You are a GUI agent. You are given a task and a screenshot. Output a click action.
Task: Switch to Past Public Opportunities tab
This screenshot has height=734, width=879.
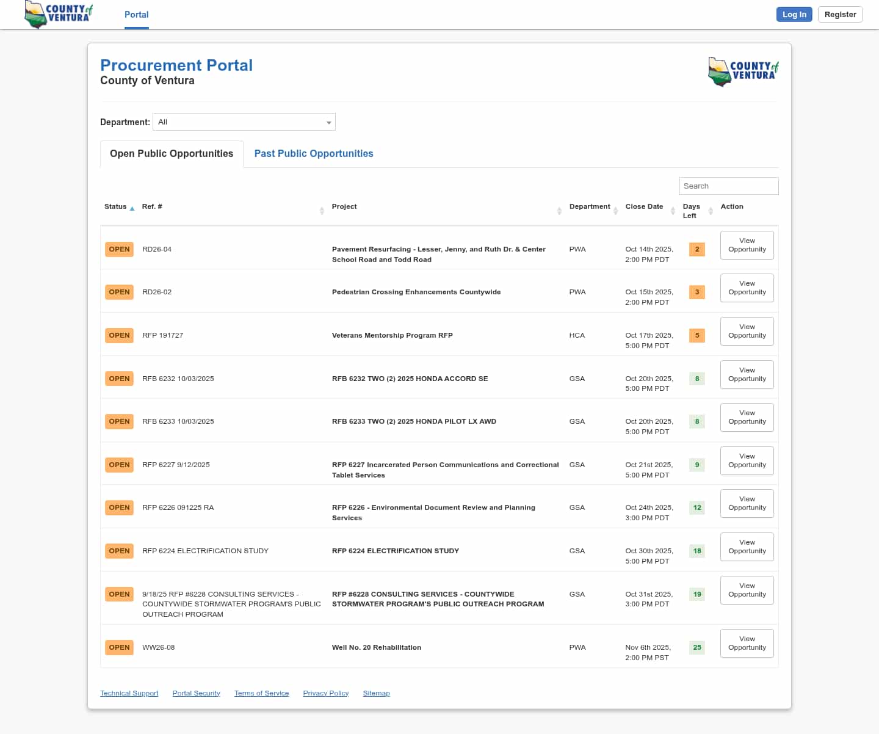pyautogui.click(x=313, y=154)
